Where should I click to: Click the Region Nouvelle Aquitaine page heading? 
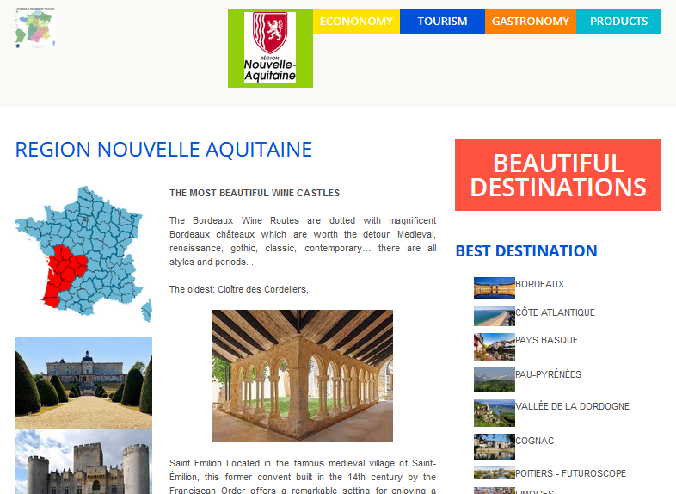[x=163, y=150]
